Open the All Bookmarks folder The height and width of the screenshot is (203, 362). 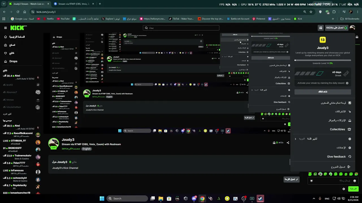350,19
